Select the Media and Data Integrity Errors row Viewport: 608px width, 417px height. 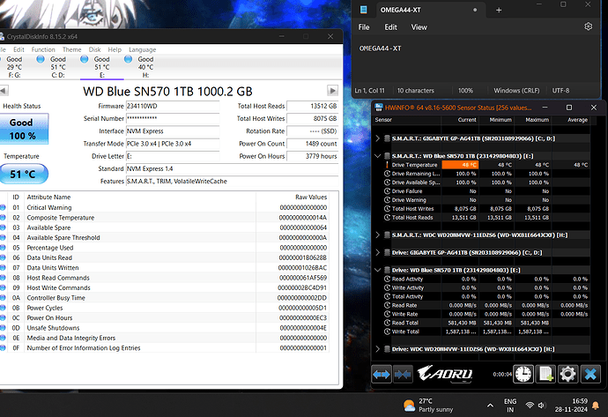point(165,338)
